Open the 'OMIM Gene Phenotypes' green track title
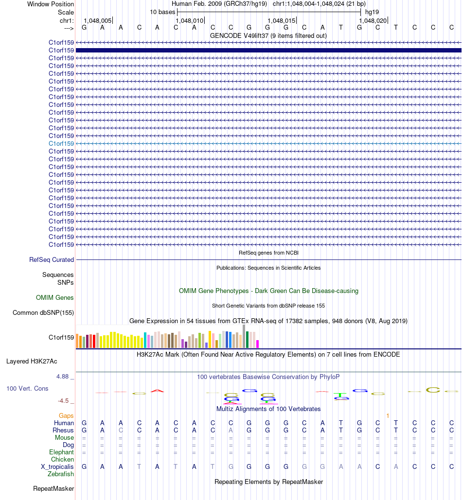Viewport: 462px width, 500px height. tap(268, 291)
